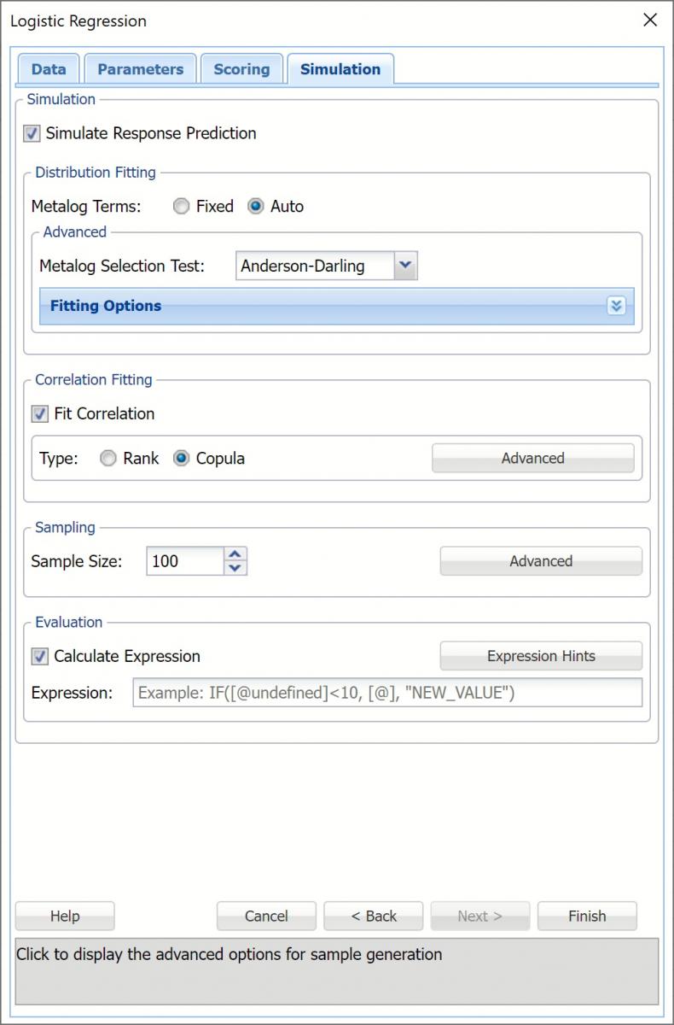Toggle the Fit Correlation checkbox
Image resolution: width=674 pixels, height=1025 pixels.
[40, 414]
